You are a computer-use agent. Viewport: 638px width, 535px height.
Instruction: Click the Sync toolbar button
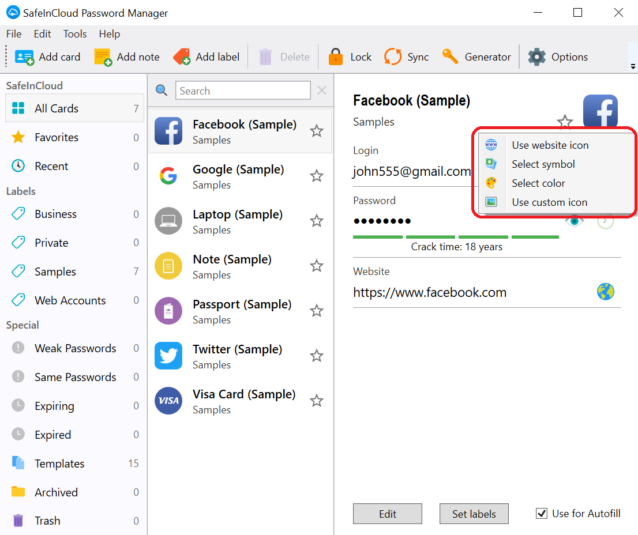pos(407,57)
